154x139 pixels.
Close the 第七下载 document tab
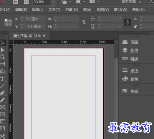pyautogui.click(x=44, y=36)
